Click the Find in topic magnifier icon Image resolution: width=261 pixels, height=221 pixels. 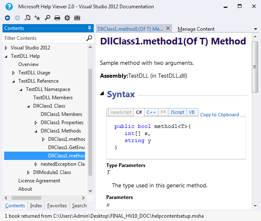[x=47, y=18]
